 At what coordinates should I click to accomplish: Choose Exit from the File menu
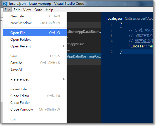(x=35, y=119)
